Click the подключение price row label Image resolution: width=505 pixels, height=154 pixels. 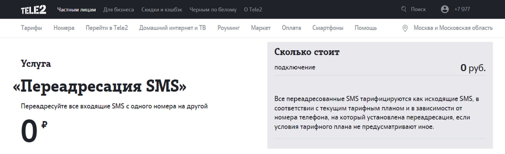click(x=295, y=67)
